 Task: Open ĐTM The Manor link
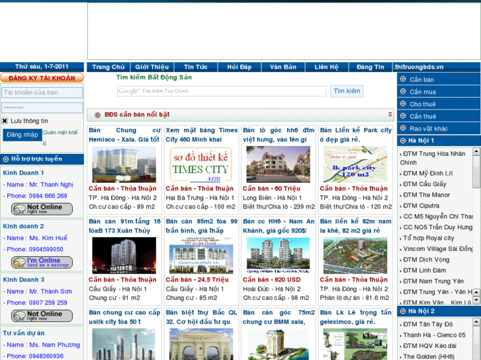point(426,195)
